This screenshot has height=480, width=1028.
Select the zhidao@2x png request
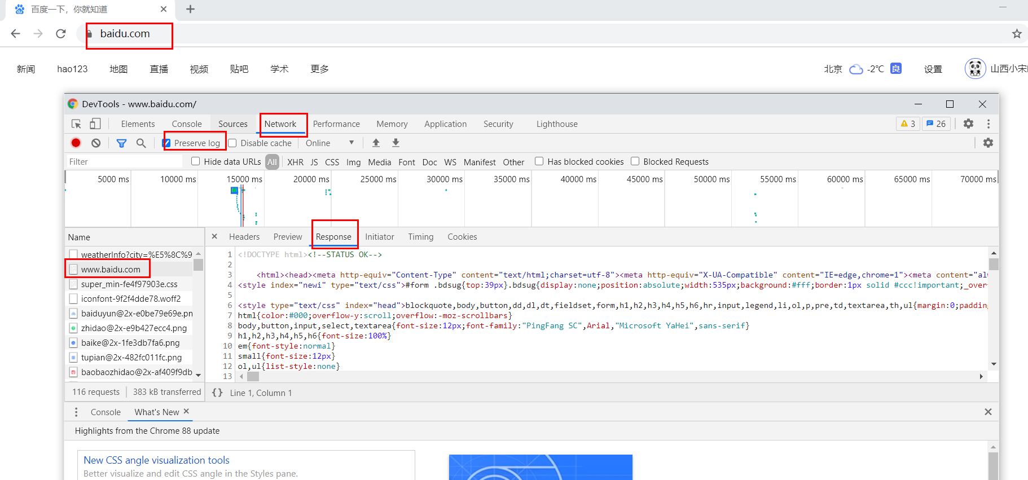129,328
